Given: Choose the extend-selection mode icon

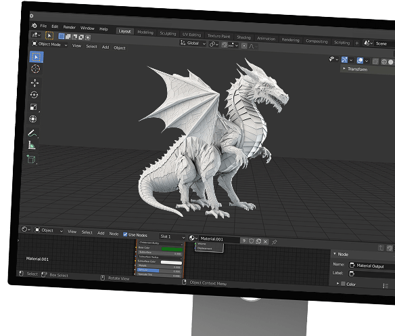Looking at the screenshot, I should [68, 37].
